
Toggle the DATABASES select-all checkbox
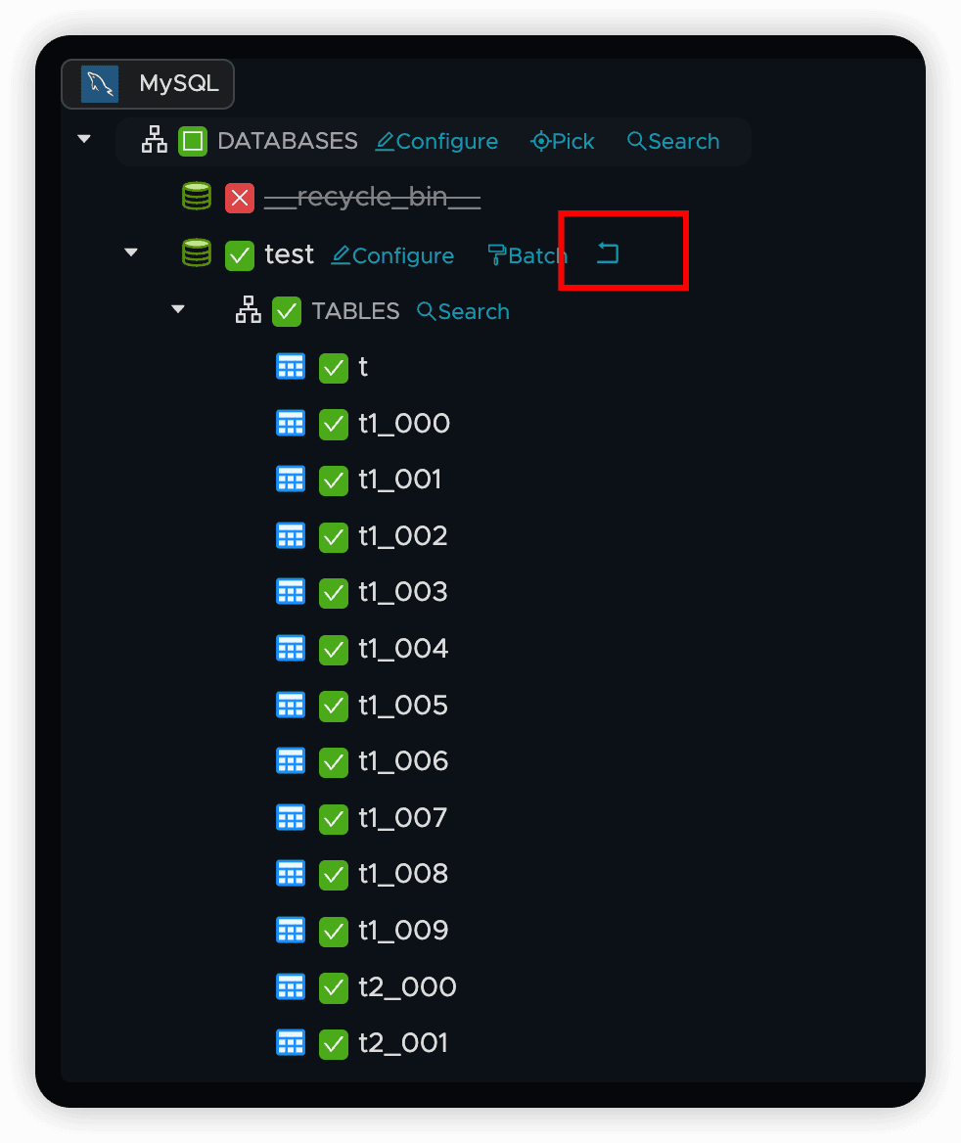tap(193, 142)
